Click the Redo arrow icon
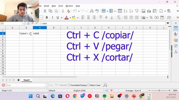The width and height of the screenshot is (179, 100). point(83,11)
